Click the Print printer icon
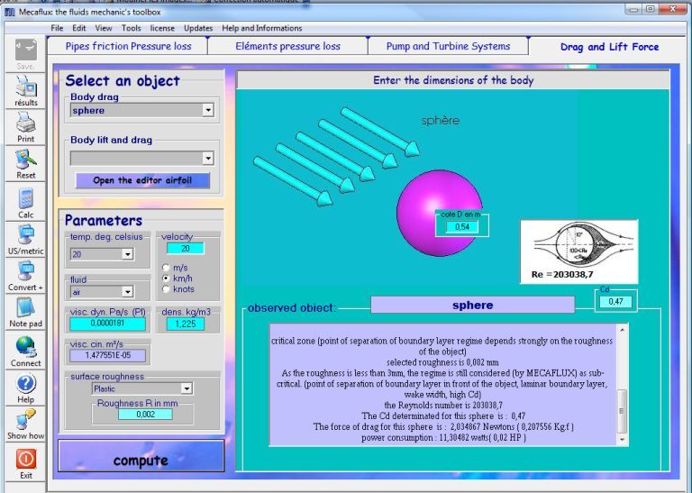This screenshot has height=493, width=692. pos(26,123)
